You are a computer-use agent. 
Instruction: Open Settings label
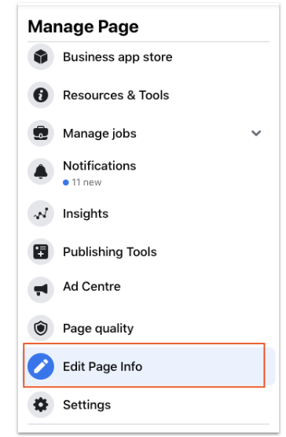click(x=86, y=405)
